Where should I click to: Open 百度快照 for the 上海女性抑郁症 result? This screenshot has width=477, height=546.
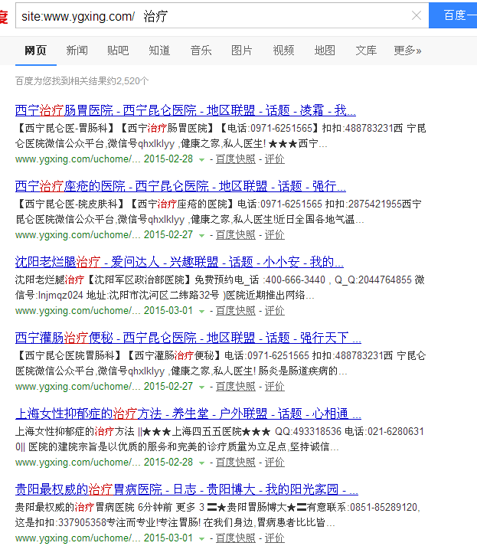coord(235,463)
